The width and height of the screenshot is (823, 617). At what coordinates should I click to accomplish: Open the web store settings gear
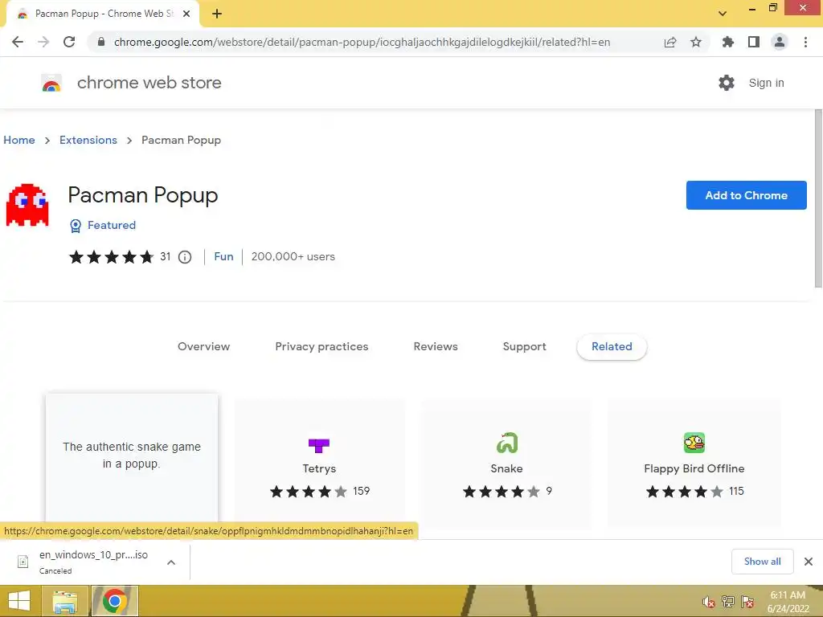pos(727,83)
